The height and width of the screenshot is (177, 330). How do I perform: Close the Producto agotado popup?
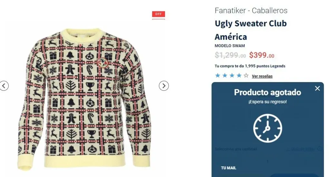[x=317, y=88]
